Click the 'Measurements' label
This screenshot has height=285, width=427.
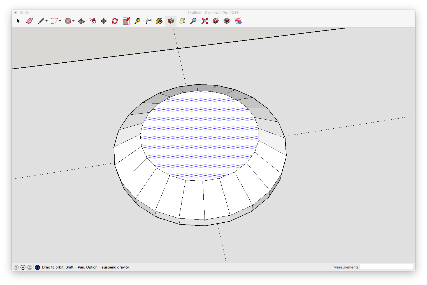tap(346, 267)
